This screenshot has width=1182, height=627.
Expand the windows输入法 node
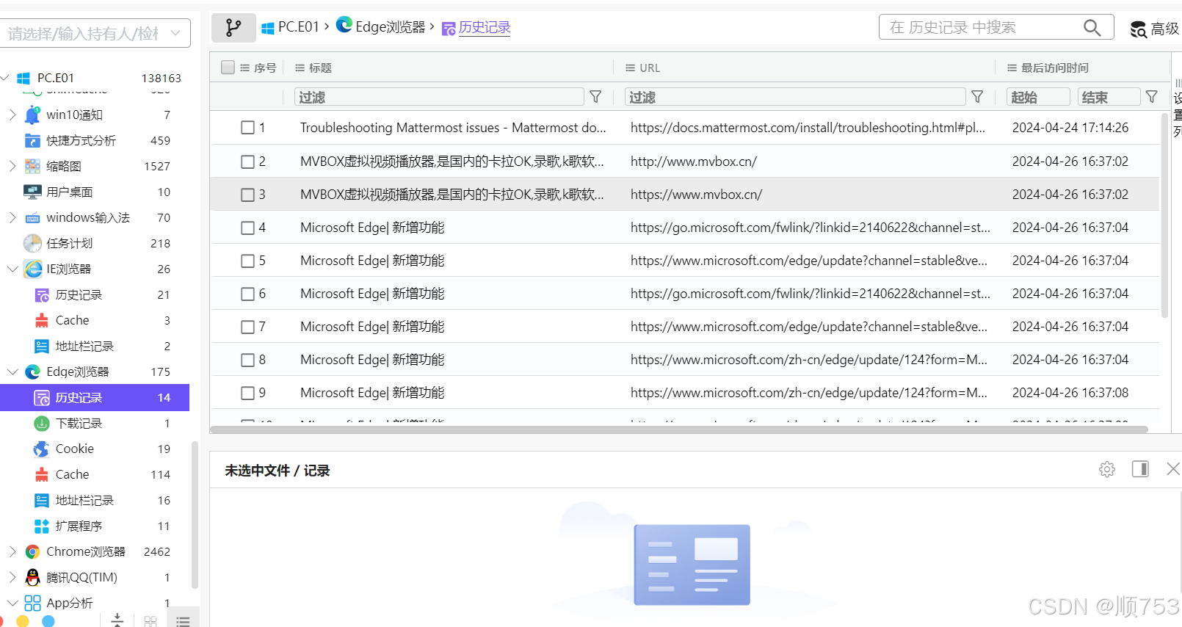click(12, 217)
